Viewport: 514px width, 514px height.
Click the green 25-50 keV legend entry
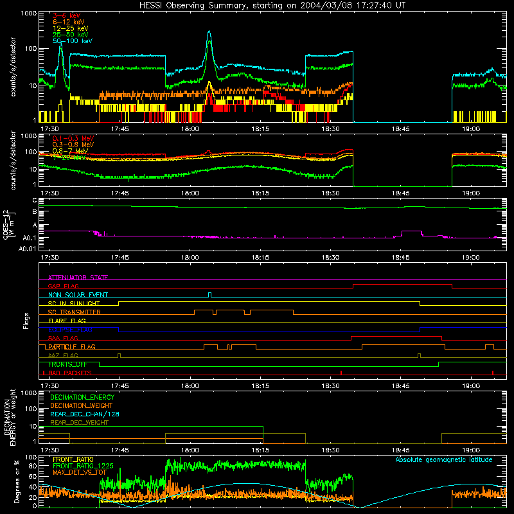pyautogui.click(x=71, y=35)
